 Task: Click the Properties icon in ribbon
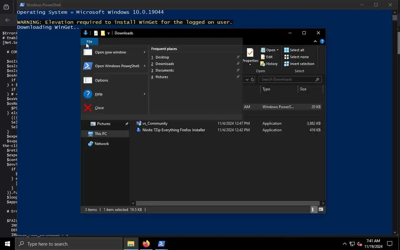tap(250, 52)
